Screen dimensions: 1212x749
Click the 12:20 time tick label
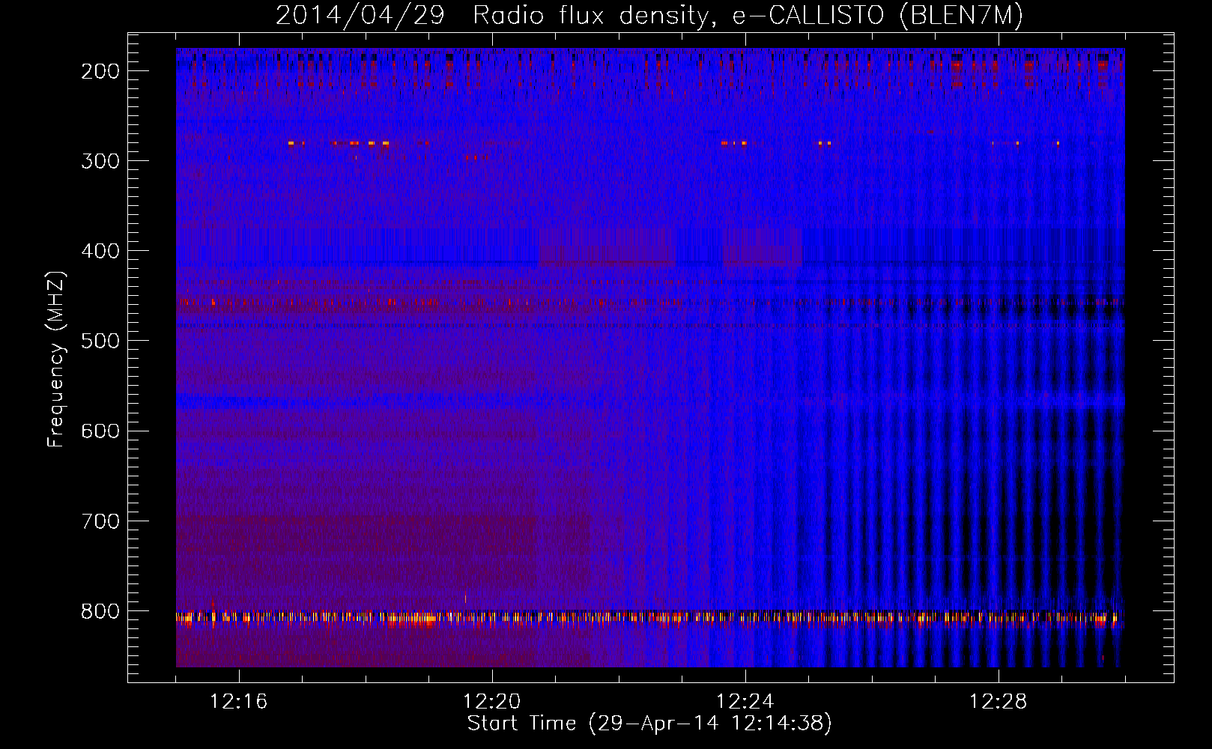492,702
